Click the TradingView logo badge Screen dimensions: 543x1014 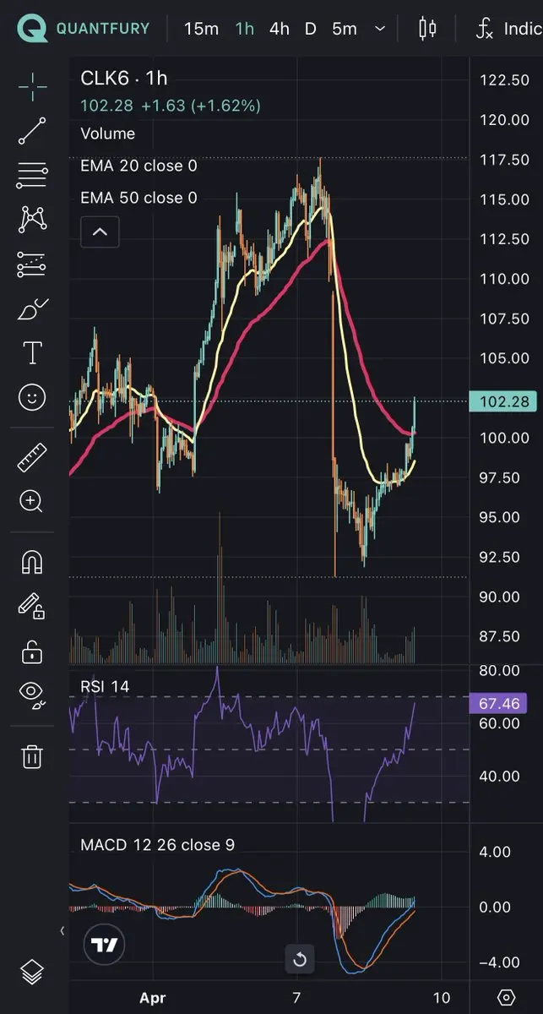coord(105,945)
